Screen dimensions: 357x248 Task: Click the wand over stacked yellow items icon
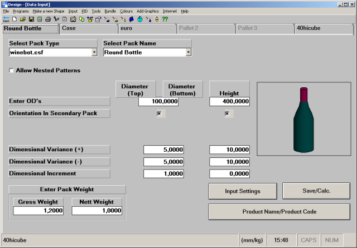click(x=123, y=19)
